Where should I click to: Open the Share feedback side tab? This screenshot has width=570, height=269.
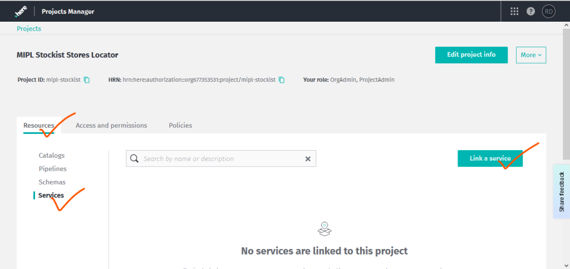[562, 192]
